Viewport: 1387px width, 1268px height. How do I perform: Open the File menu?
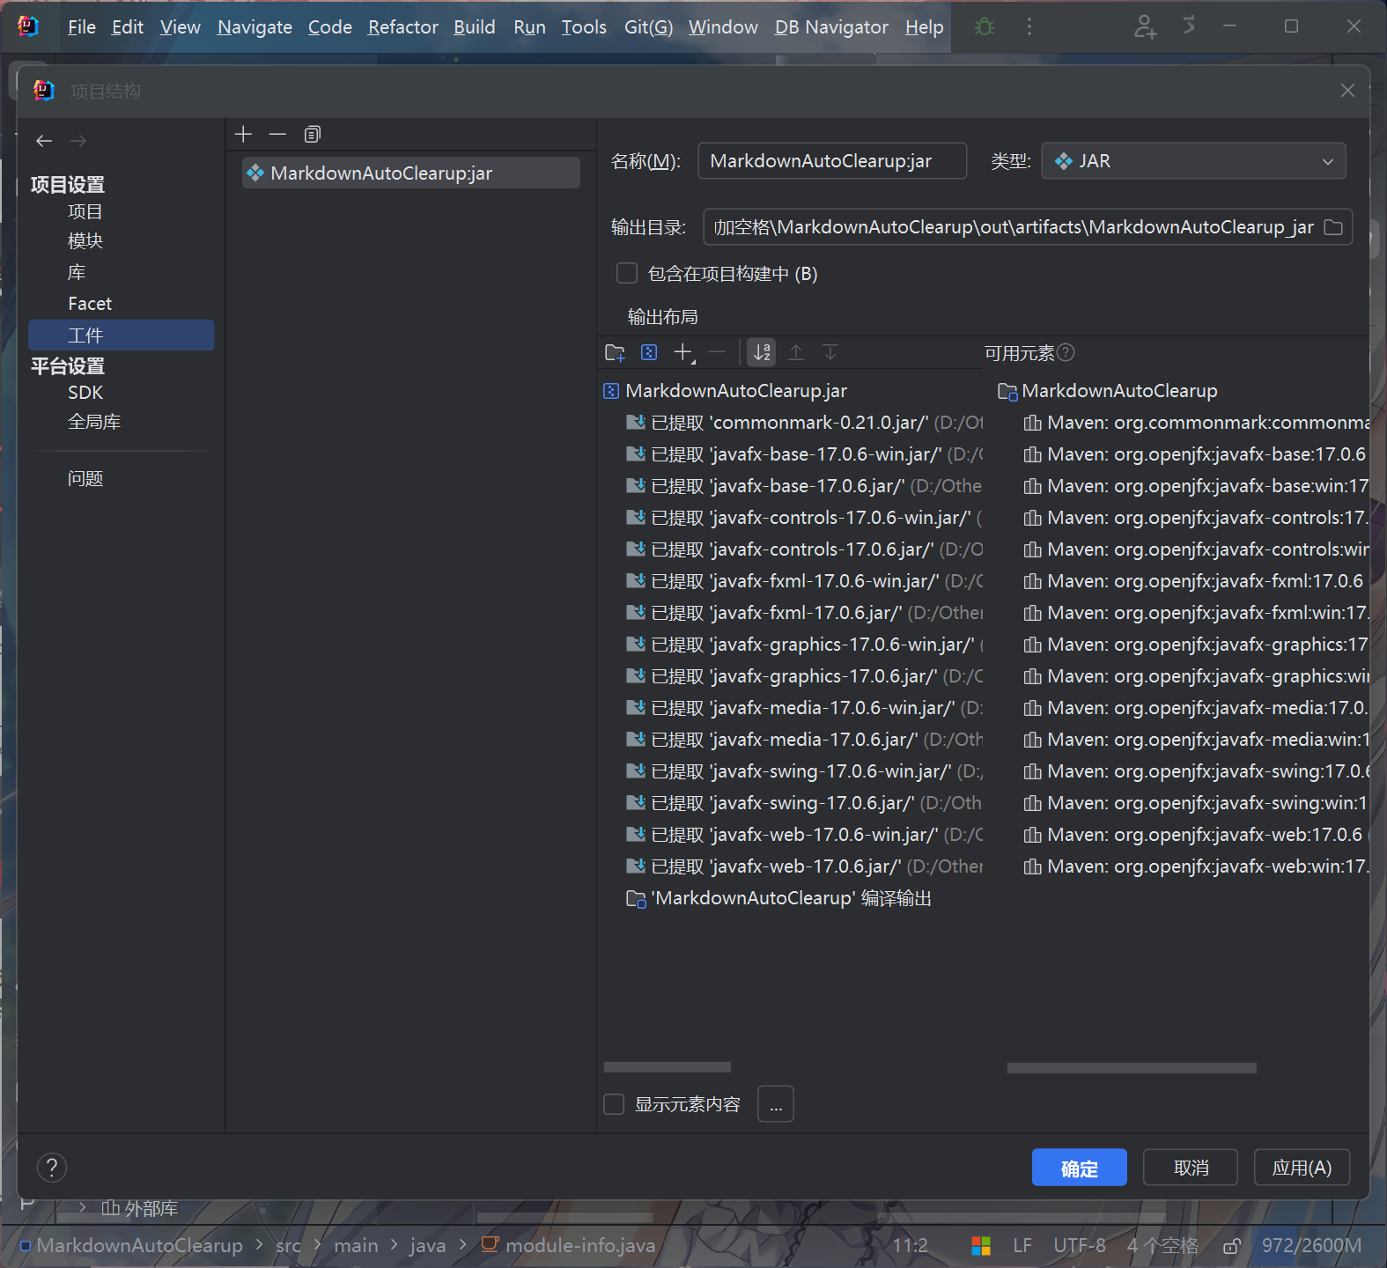point(82,27)
